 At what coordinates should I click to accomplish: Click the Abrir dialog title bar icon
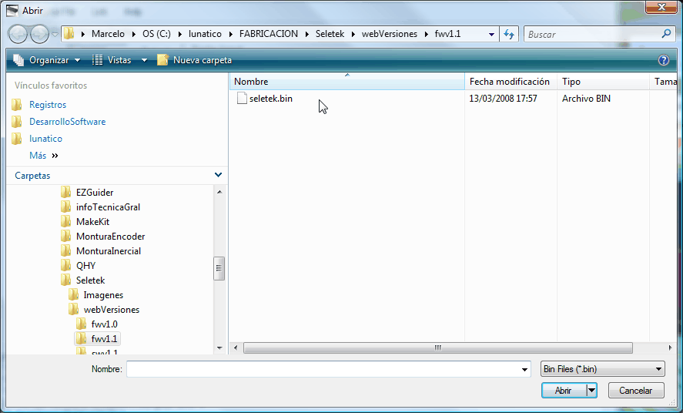[x=12, y=10]
